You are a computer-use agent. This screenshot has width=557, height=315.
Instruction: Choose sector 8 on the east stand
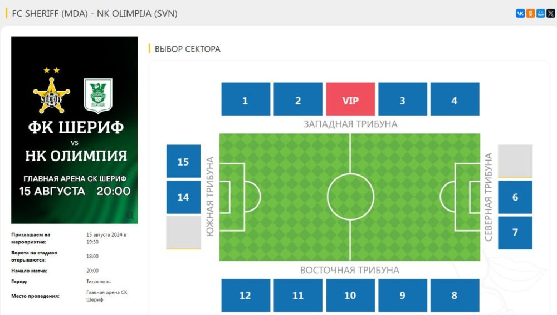coord(455,295)
